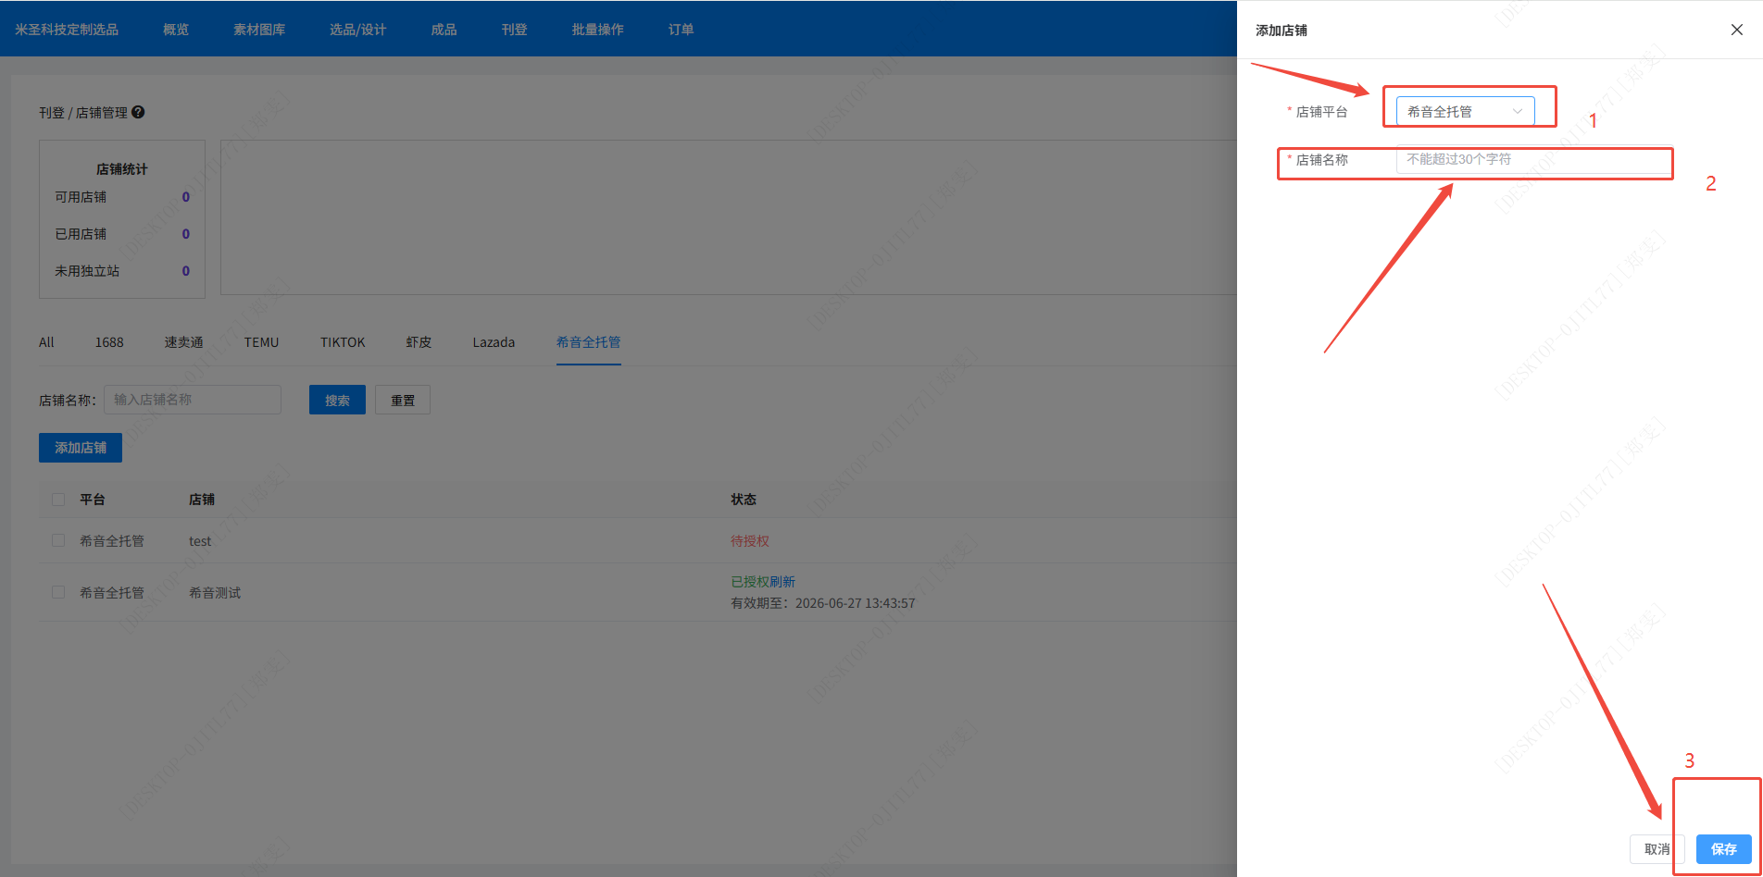The height and width of the screenshot is (877, 1763).
Task: Focus the 输入店铺名称 search field
Action: (193, 400)
